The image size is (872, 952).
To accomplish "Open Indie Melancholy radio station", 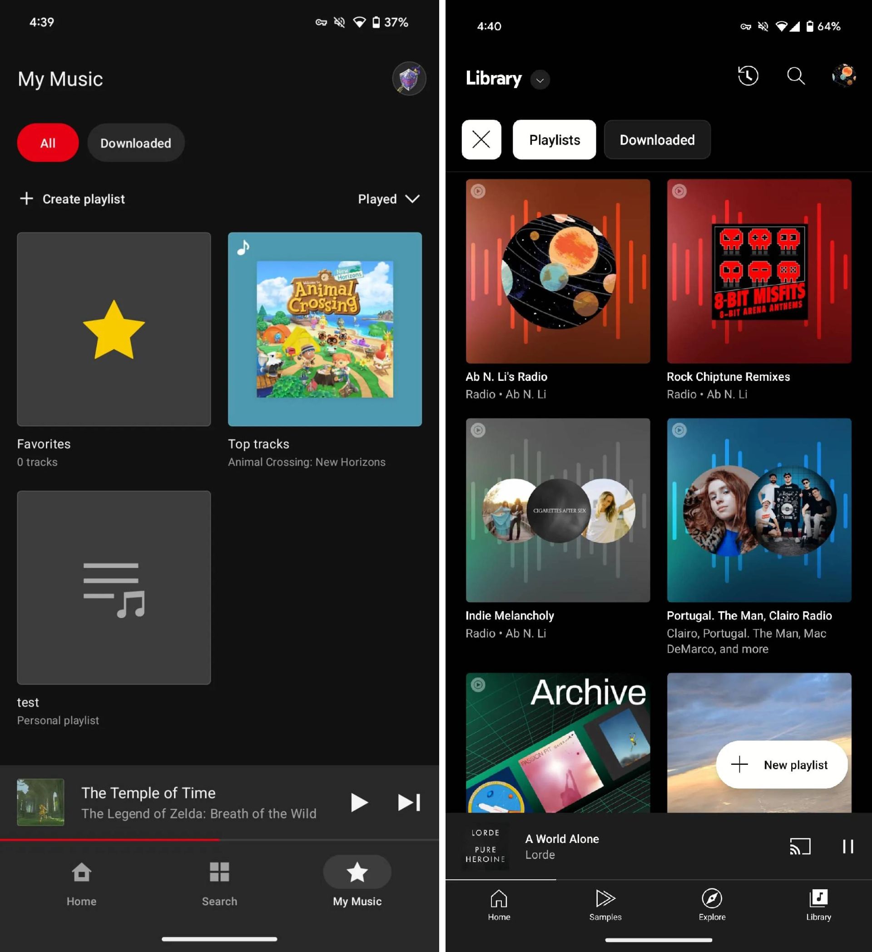I will pos(556,510).
